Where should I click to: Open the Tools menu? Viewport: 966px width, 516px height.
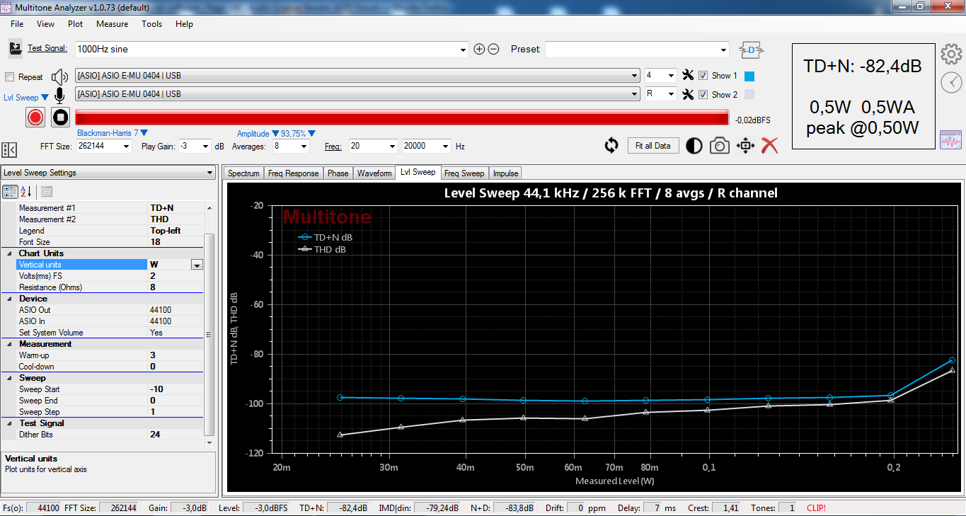click(151, 24)
